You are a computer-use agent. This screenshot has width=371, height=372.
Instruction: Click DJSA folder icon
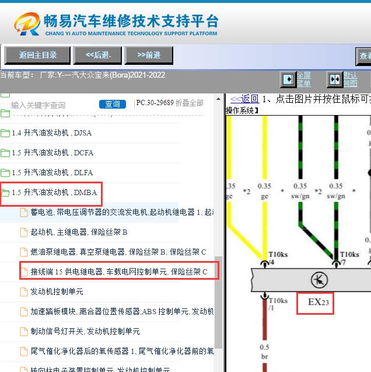point(5,133)
